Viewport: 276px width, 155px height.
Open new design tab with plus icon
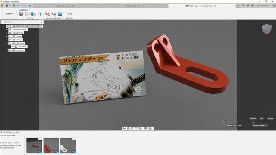click(238, 6)
